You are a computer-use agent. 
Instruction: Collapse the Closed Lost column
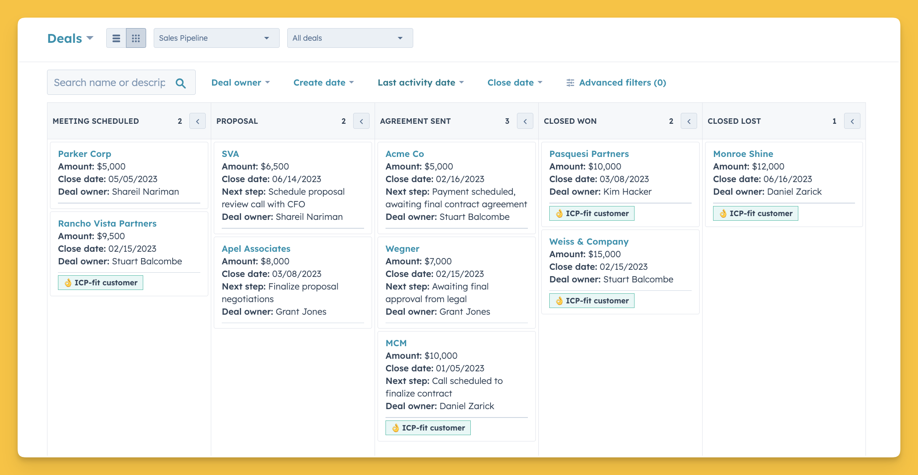click(852, 121)
